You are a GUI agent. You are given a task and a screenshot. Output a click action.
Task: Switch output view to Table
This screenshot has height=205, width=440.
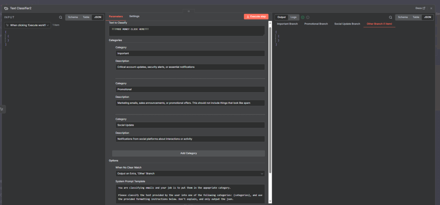point(416,17)
